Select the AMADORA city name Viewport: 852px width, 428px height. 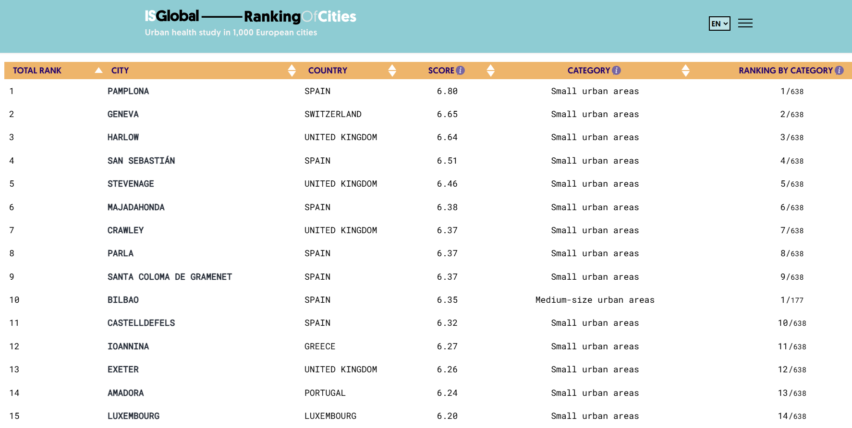[126, 393]
